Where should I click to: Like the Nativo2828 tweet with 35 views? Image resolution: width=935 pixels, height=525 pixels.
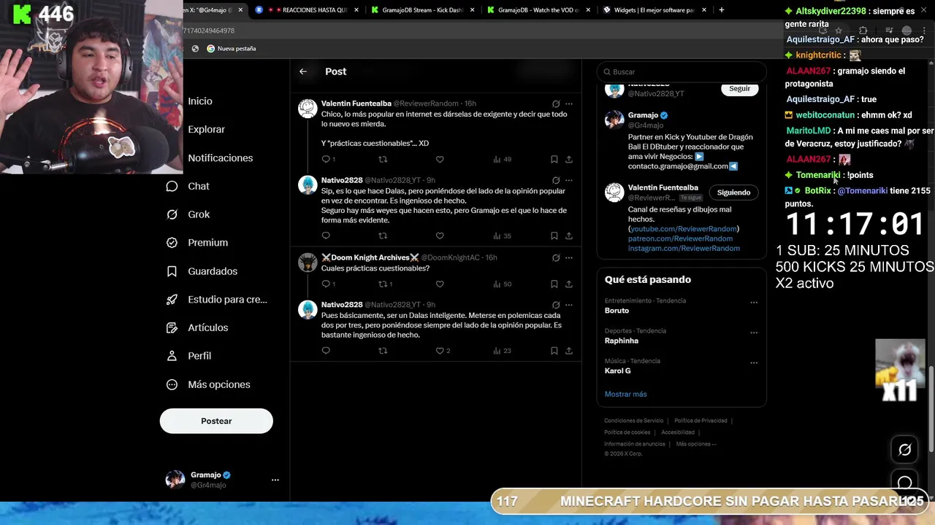pyautogui.click(x=440, y=236)
